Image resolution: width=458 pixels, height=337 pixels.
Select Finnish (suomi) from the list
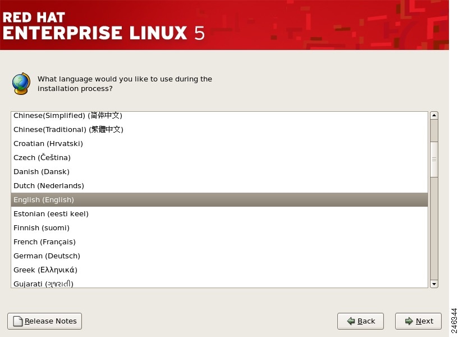(x=42, y=228)
